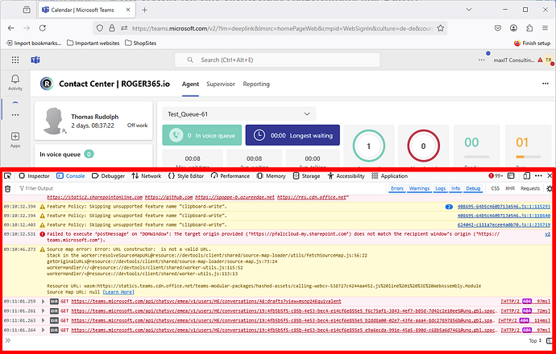556x354 pixels.
Task: Click the site security shield icon
Action: [100, 28]
